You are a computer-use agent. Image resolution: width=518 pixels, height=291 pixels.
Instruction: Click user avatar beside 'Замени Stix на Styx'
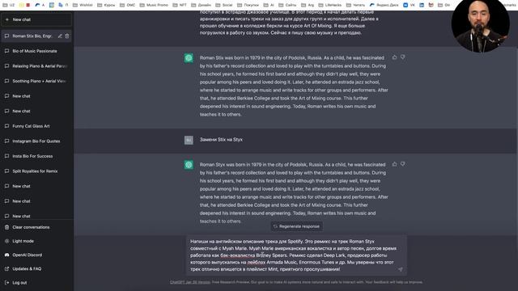click(x=189, y=140)
